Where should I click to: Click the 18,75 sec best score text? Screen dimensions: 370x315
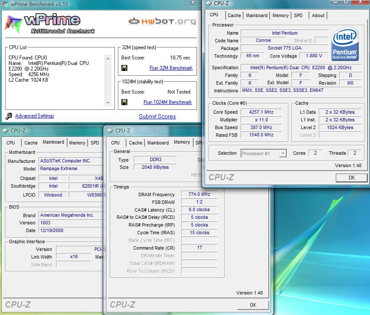tap(180, 58)
